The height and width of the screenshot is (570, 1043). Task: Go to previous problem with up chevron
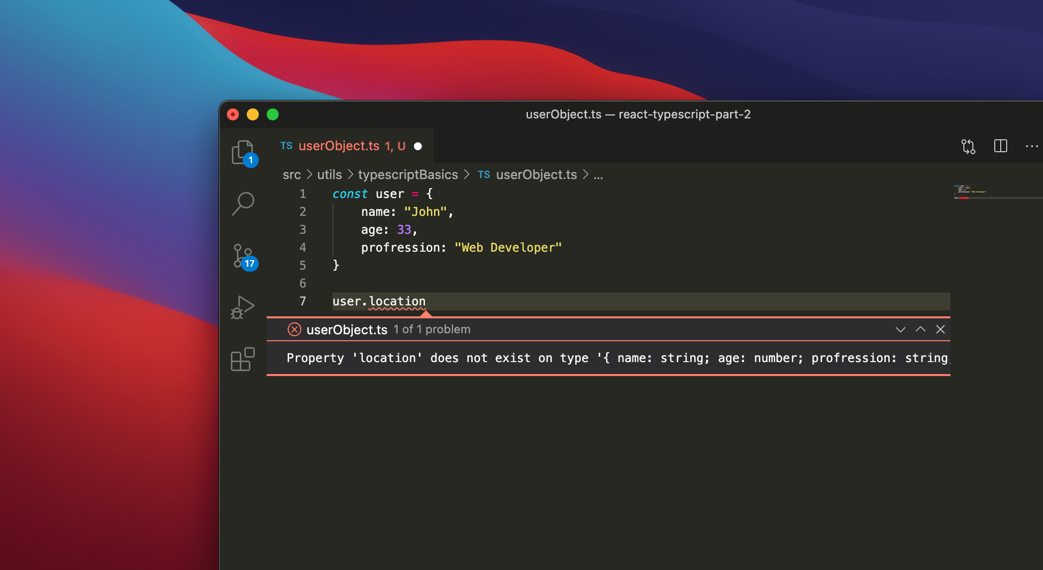[921, 329]
